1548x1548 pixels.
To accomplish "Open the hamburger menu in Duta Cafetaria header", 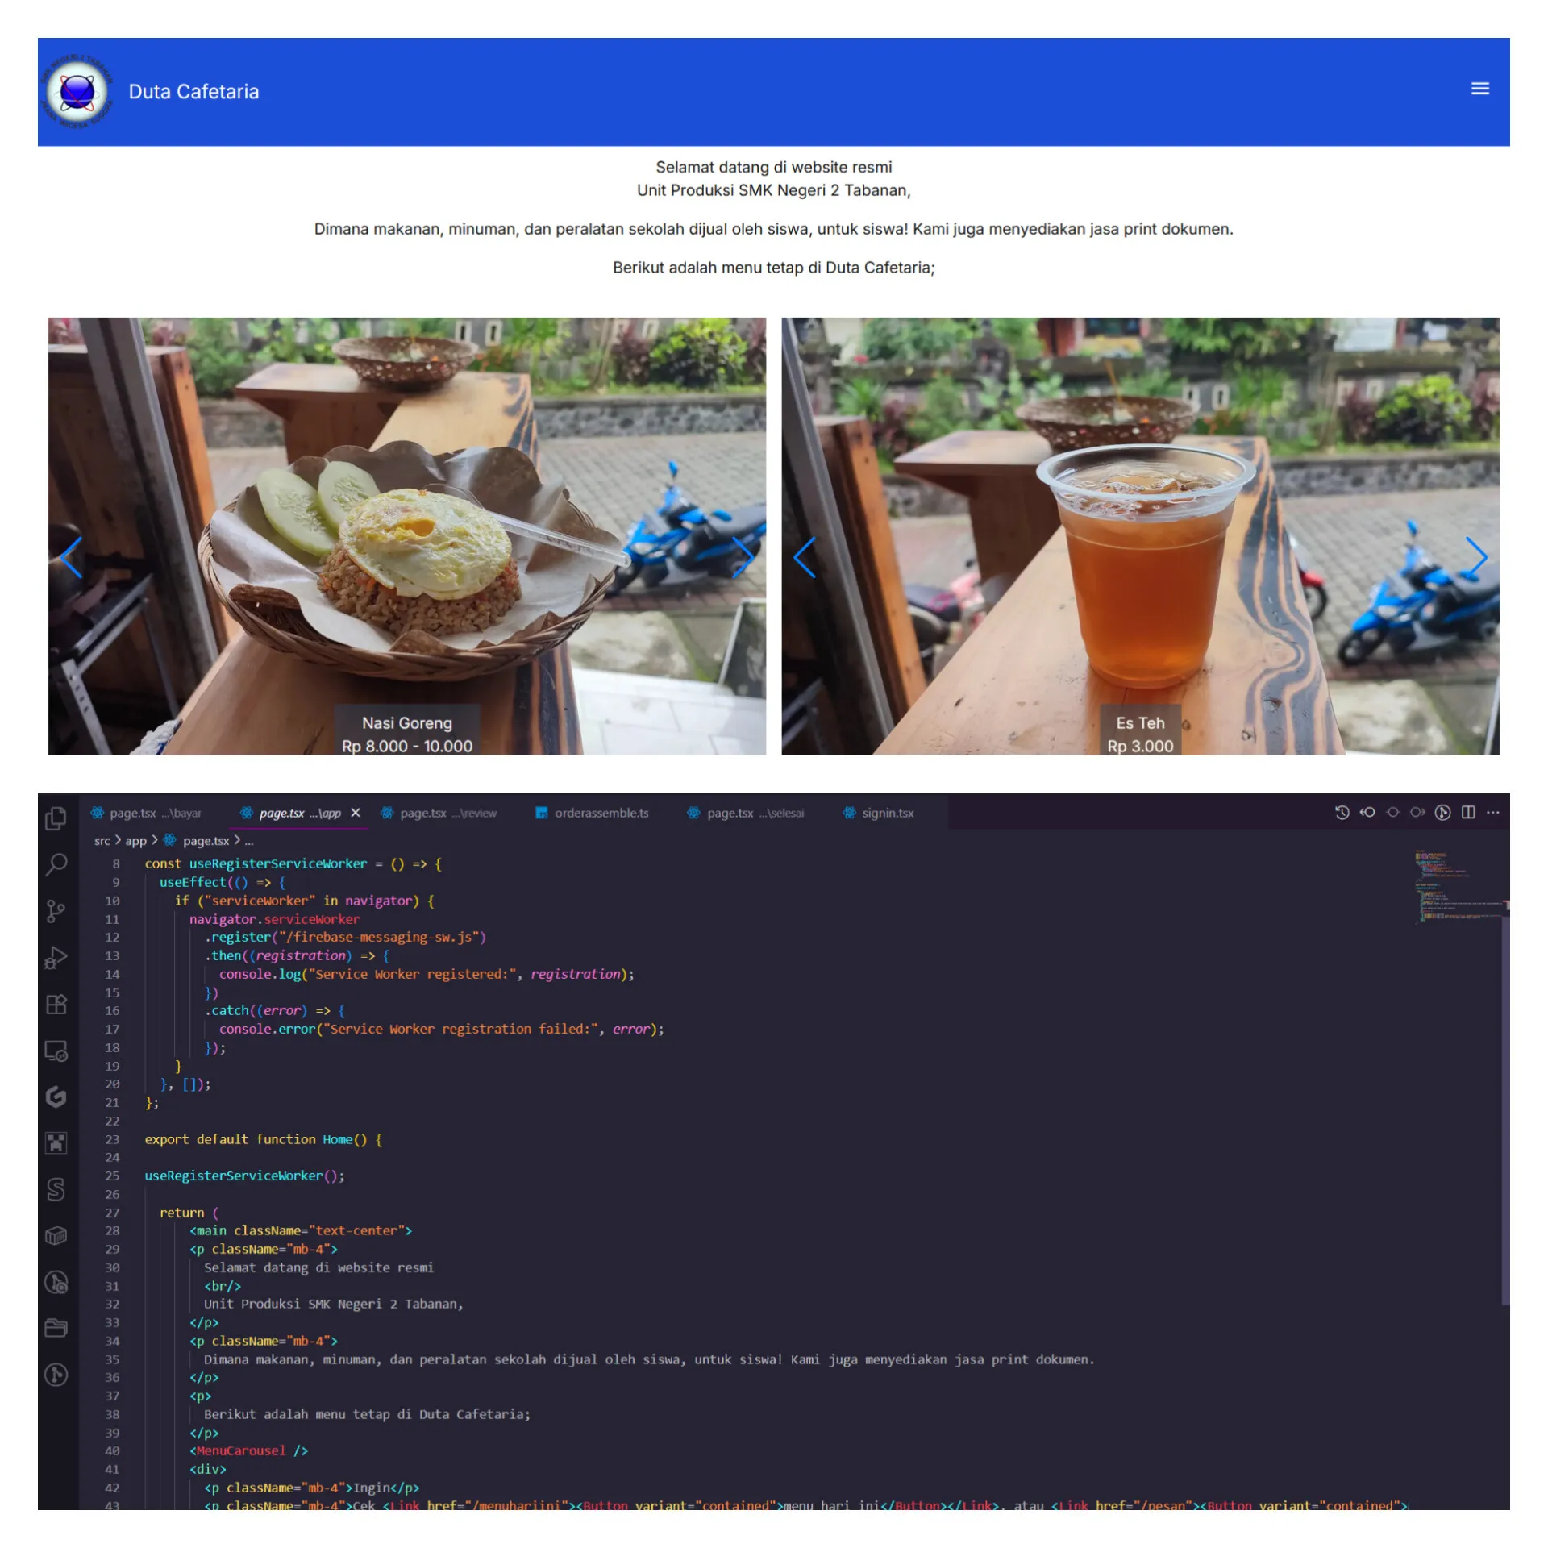I will 1479,89.
